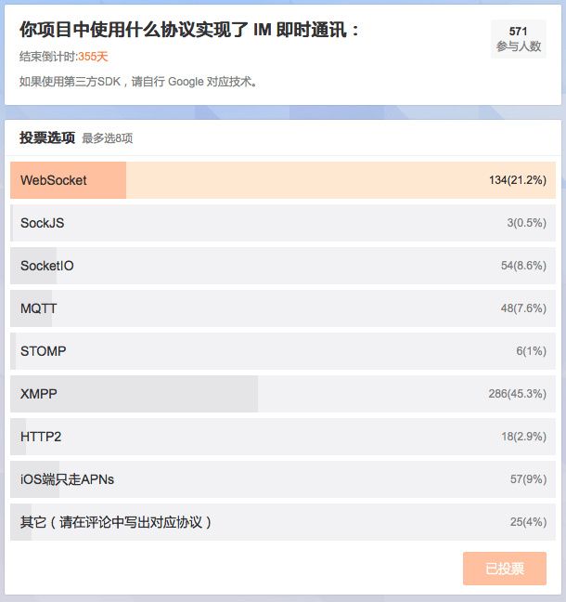Image resolution: width=566 pixels, height=602 pixels.
Task: Click the 134(21.2%) WebSocket vote count
Action: click(518, 180)
